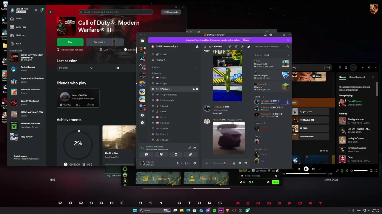382x214 pixels.
Task: Open About recommendations link in Spotify queue
Action: (354, 88)
